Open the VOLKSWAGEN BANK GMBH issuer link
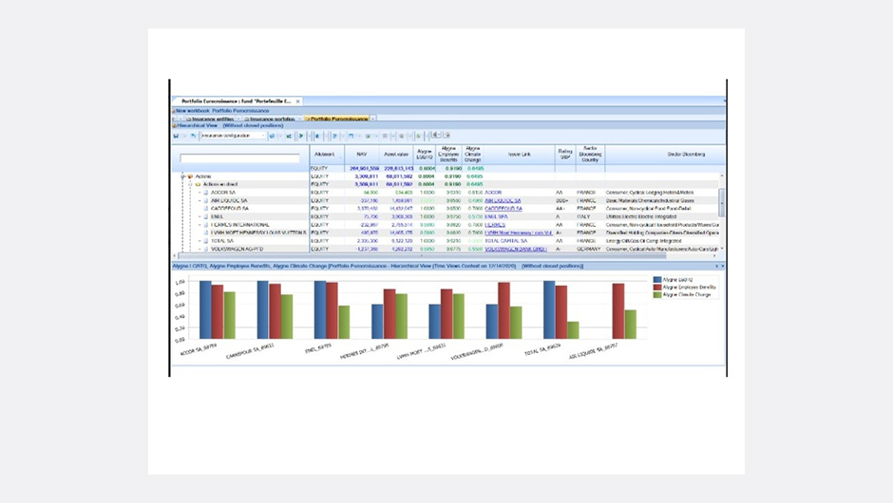 point(516,249)
